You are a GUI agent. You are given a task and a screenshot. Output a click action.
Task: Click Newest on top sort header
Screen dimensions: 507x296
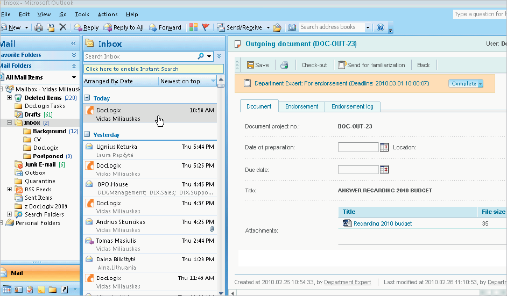pyautogui.click(x=187, y=81)
